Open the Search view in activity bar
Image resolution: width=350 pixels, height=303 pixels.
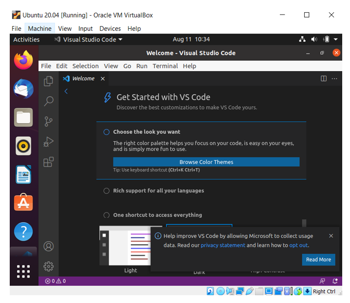coord(49,101)
